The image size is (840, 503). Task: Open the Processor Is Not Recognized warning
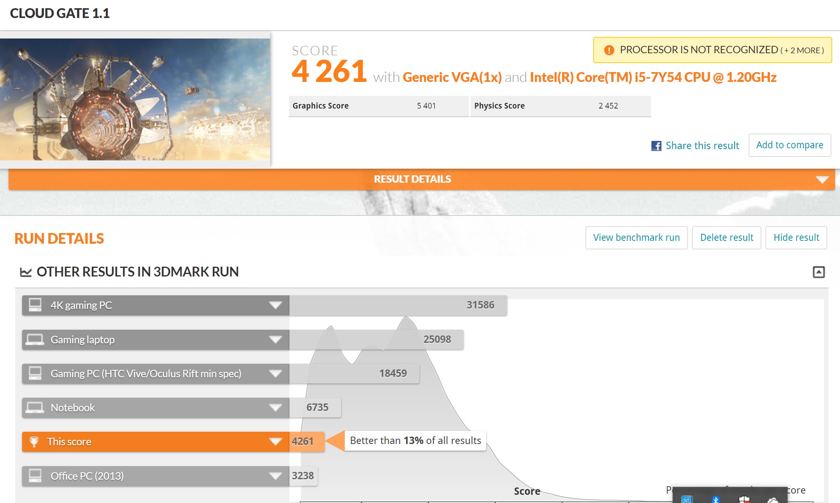[713, 50]
